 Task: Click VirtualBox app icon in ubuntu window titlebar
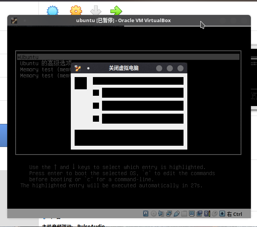click(x=14, y=21)
